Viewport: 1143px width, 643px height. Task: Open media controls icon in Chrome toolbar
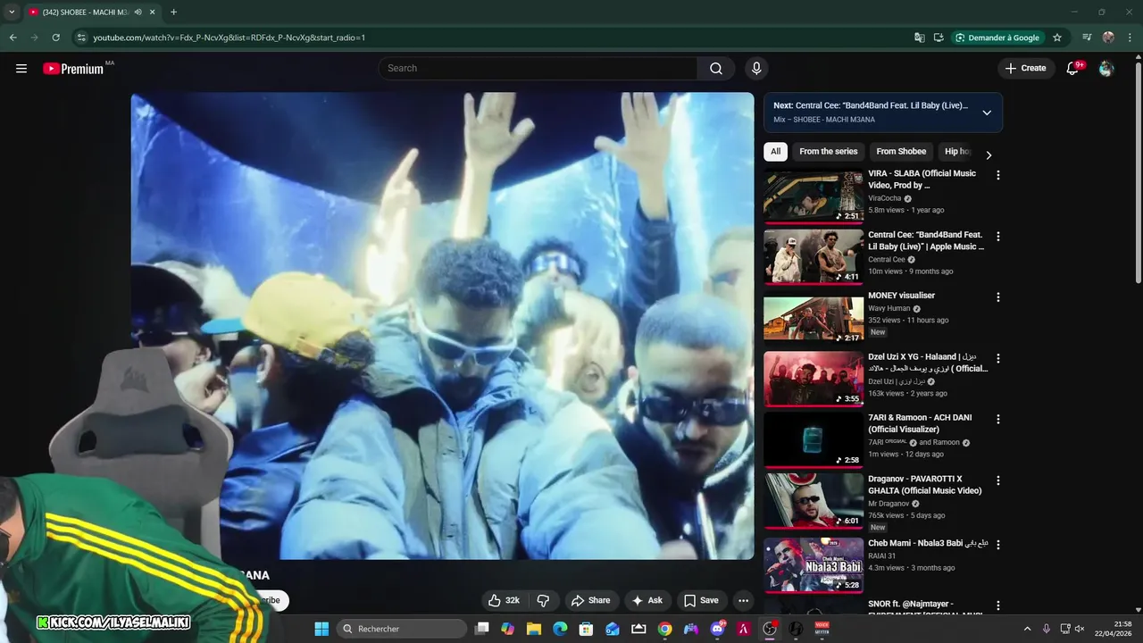tap(1087, 38)
